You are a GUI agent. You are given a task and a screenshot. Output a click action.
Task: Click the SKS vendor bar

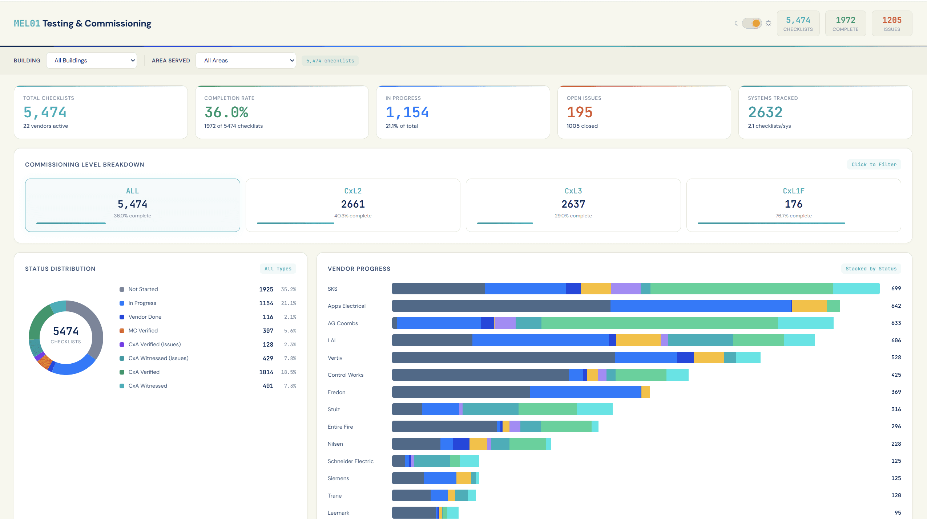coord(636,289)
